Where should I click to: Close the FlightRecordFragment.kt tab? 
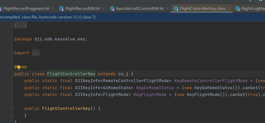53,8
